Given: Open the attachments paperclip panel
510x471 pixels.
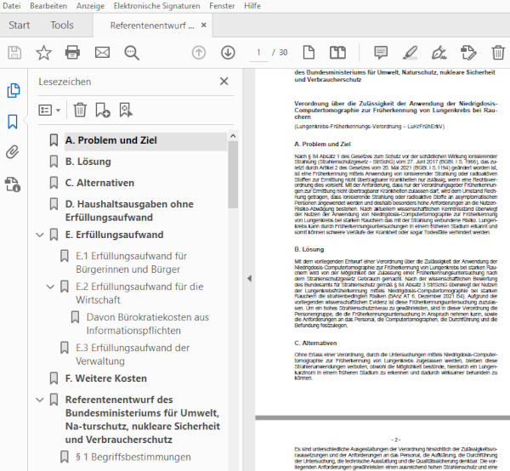Looking at the screenshot, I should click(13, 153).
